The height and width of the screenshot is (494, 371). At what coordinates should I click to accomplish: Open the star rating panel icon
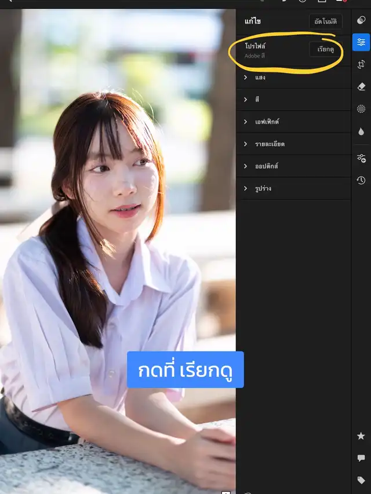tap(361, 436)
